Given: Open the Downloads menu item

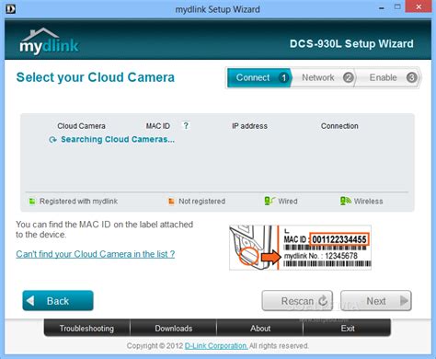Looking at the screenshot, I should click(174, 329).
